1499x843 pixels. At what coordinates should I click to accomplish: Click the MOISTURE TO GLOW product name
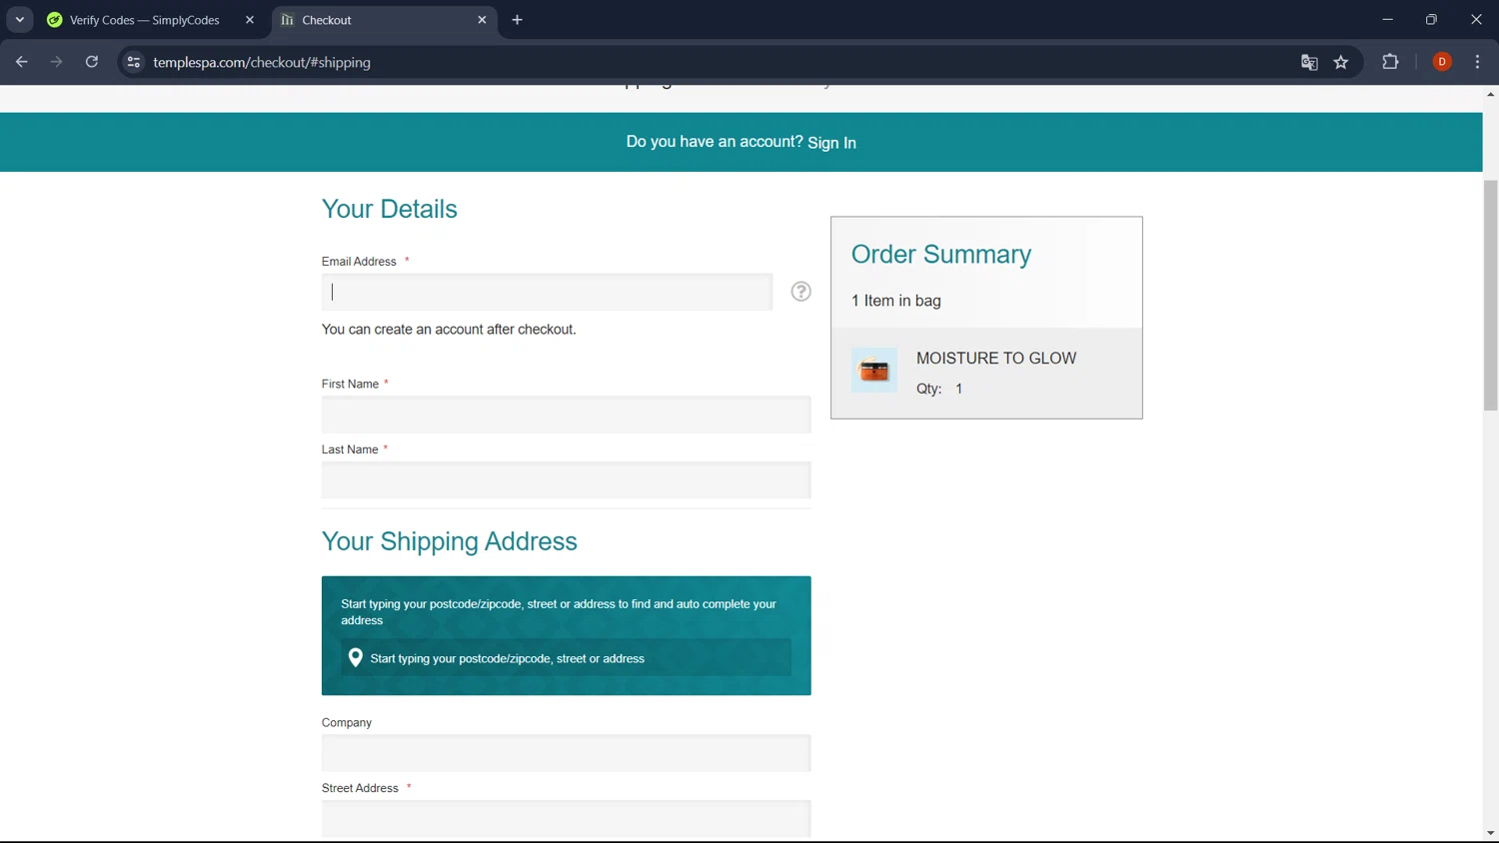(996, 358)
